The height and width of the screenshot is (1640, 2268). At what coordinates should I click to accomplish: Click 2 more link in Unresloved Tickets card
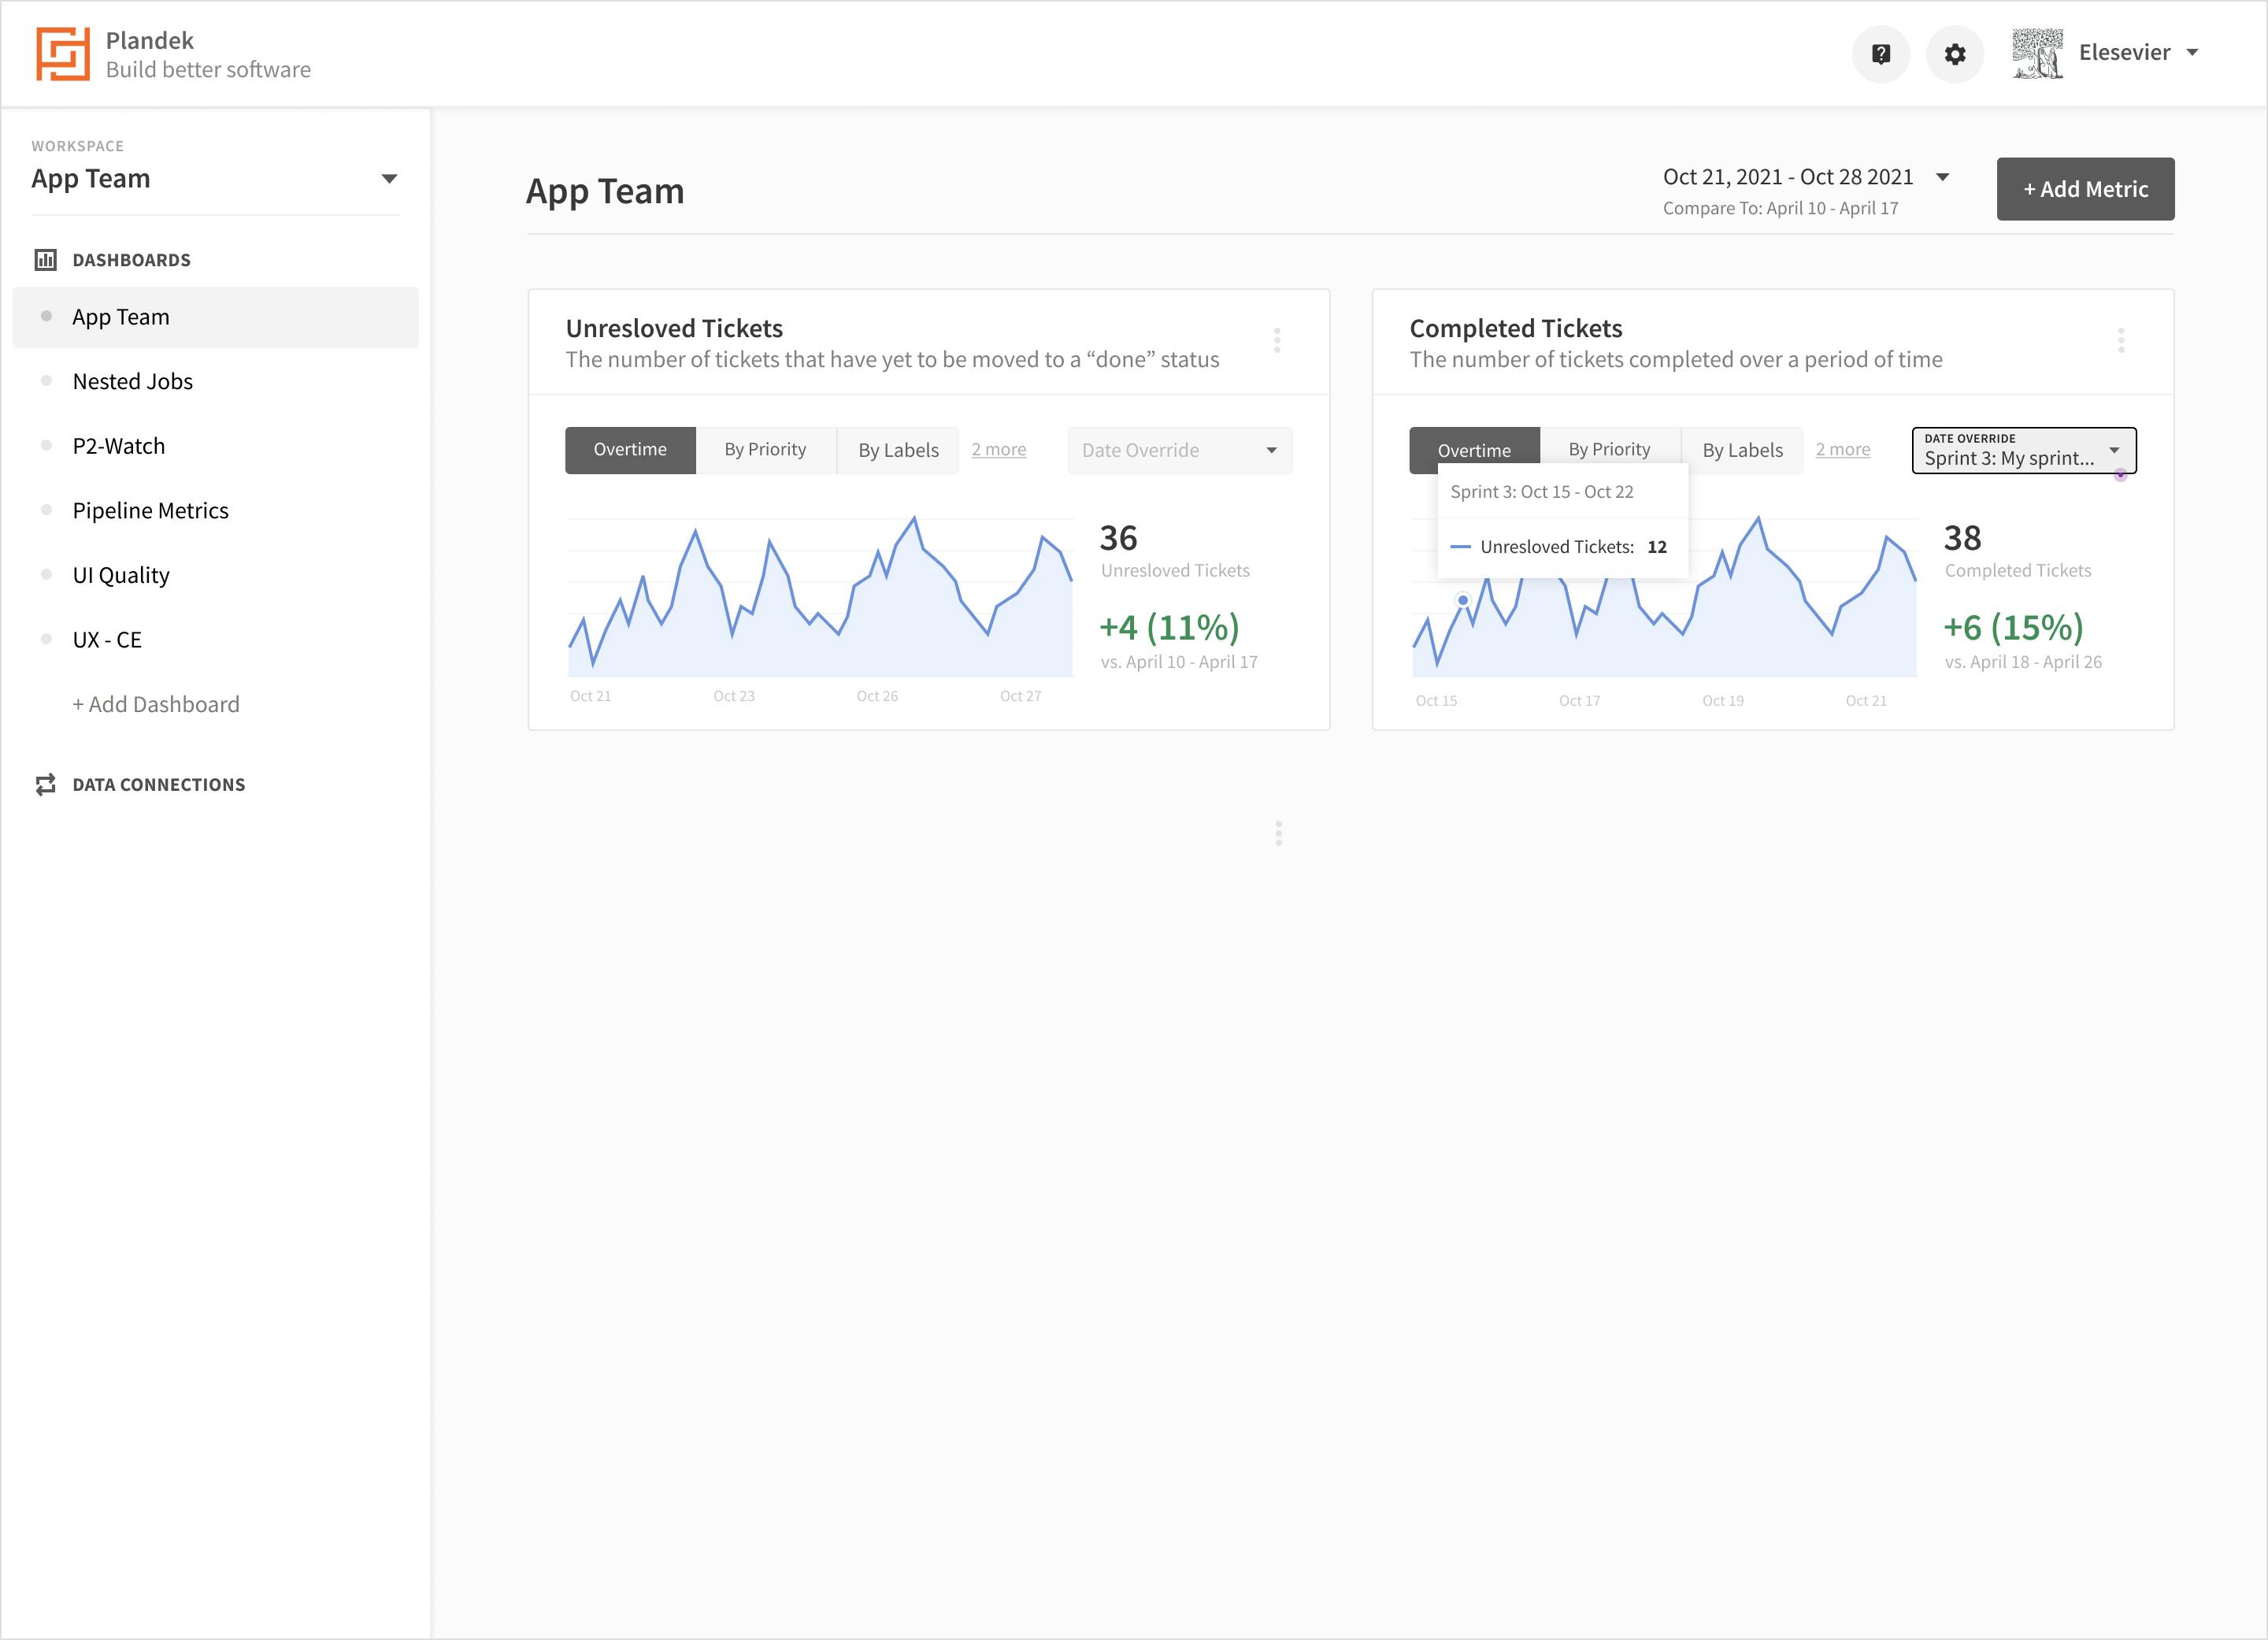pos(999,450)
